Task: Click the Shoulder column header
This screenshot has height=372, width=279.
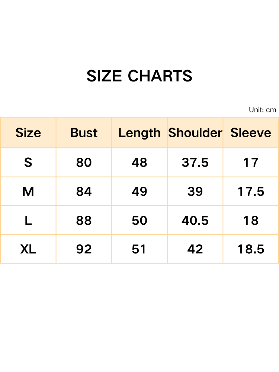Action: (195, 133)
